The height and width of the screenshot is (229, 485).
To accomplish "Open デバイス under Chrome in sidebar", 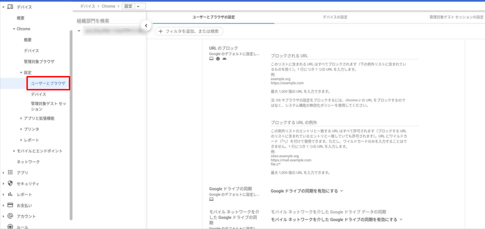I will point(31,50).
